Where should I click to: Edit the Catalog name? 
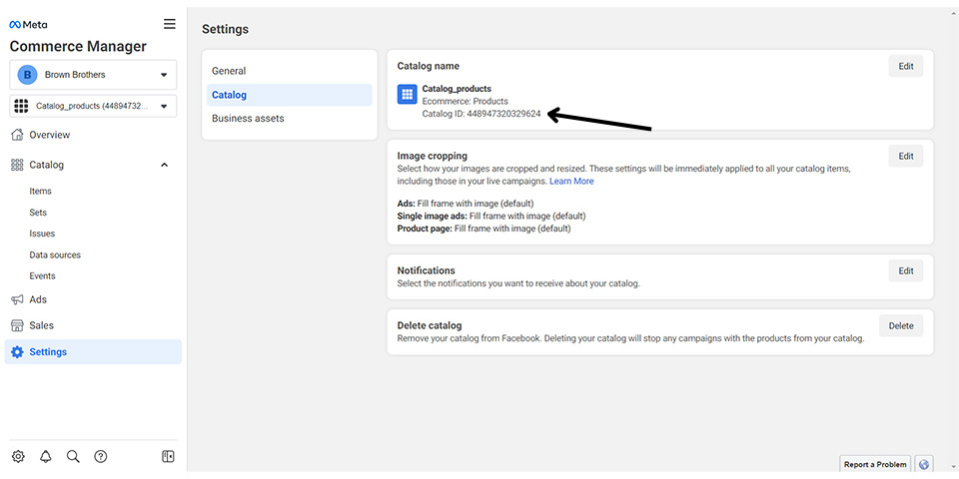coord(906,66)
